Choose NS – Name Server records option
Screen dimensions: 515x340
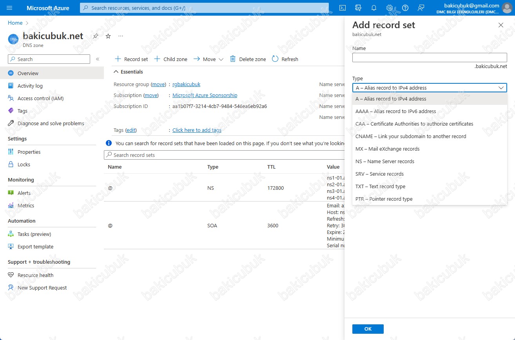[430, 161]
